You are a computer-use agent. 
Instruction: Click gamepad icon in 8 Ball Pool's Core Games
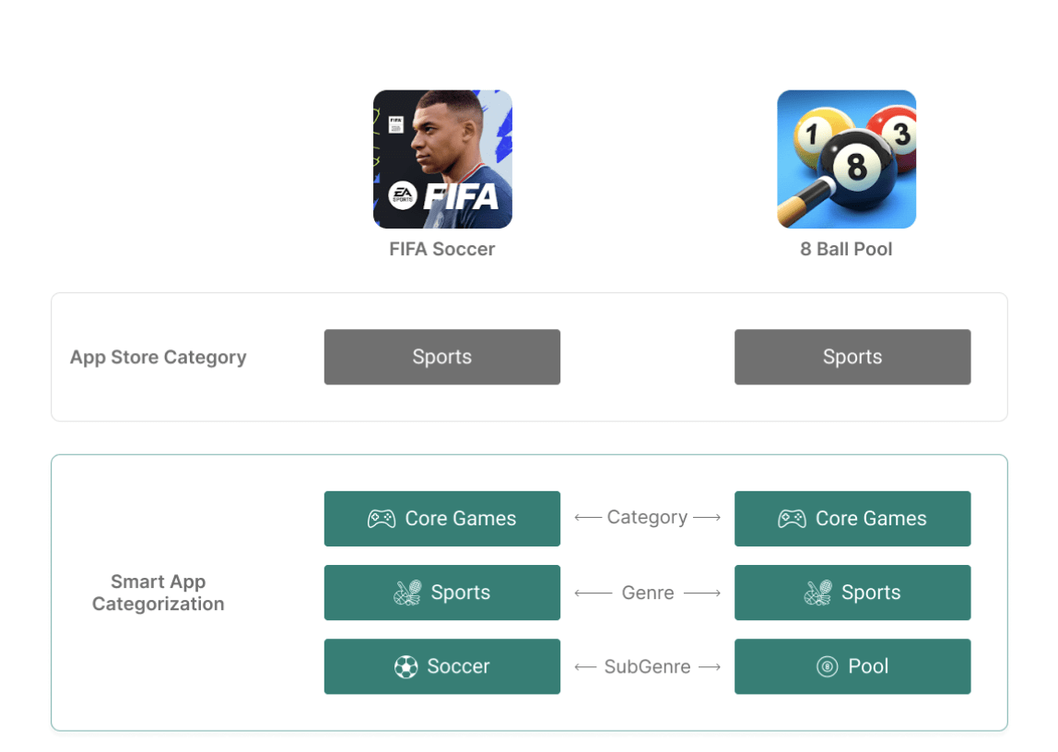click(x=793, y=519)
